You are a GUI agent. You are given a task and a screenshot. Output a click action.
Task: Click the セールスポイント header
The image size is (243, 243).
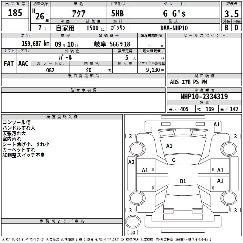tap(204, 35)
